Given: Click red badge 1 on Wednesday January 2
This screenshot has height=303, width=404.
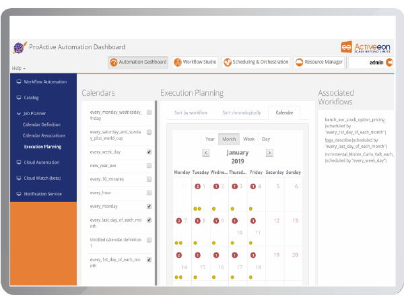Looking at the screenshot, I should 216,187.
